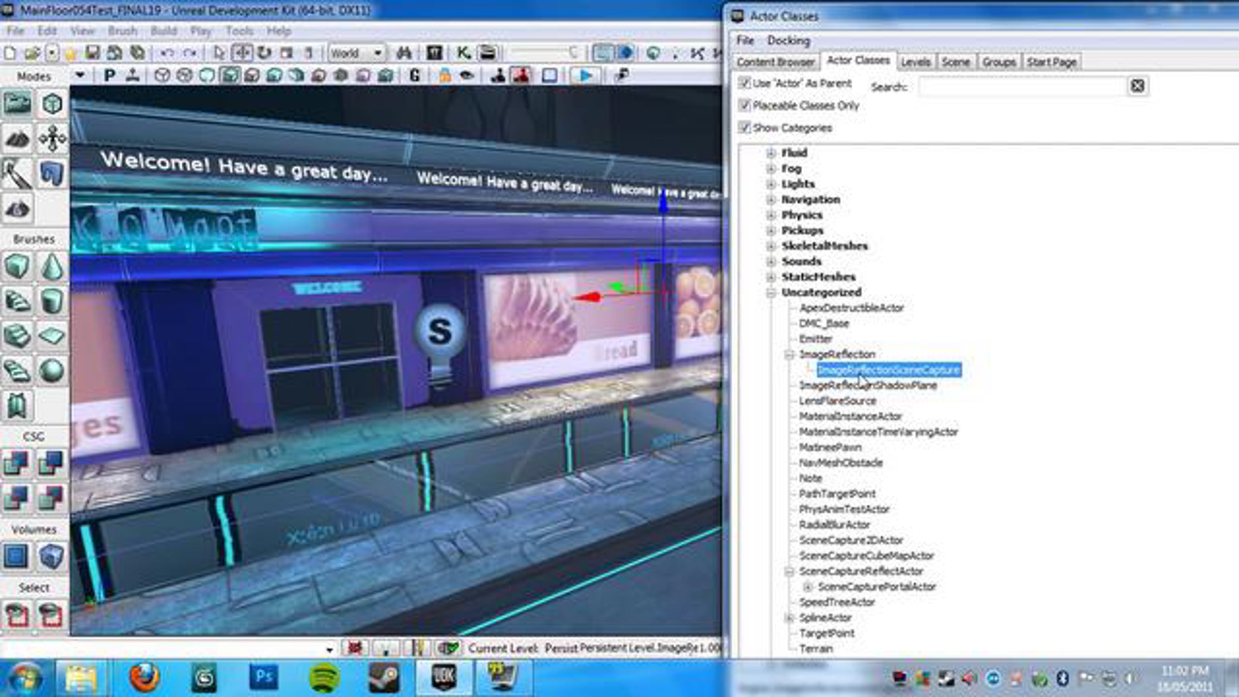This screenshot has height=697, width=1239.
Task: Disable Show Categories checkbox
Action: 744,128
